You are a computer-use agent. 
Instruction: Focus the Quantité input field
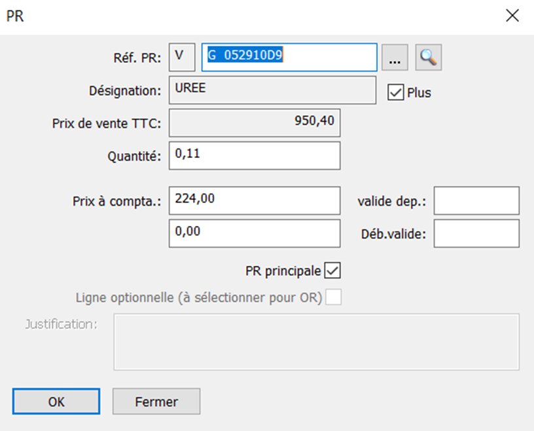pos(255,156)
